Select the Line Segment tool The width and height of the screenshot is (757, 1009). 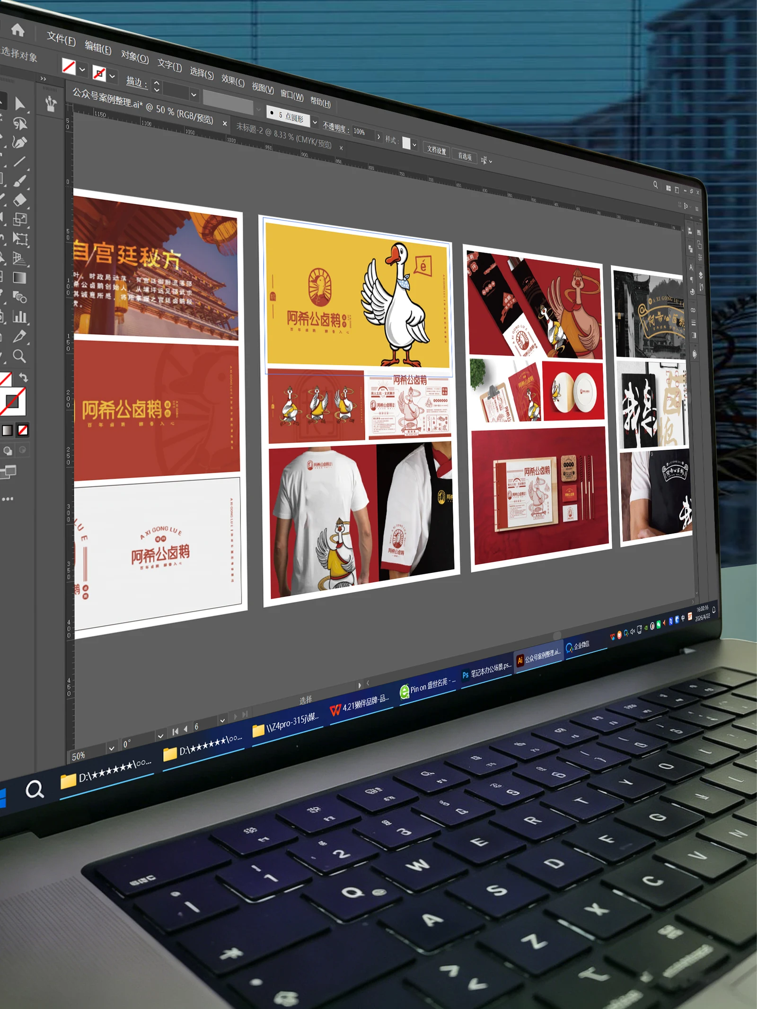(x=19, y=162)
